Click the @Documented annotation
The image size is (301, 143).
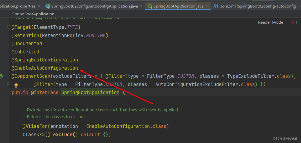27,43
